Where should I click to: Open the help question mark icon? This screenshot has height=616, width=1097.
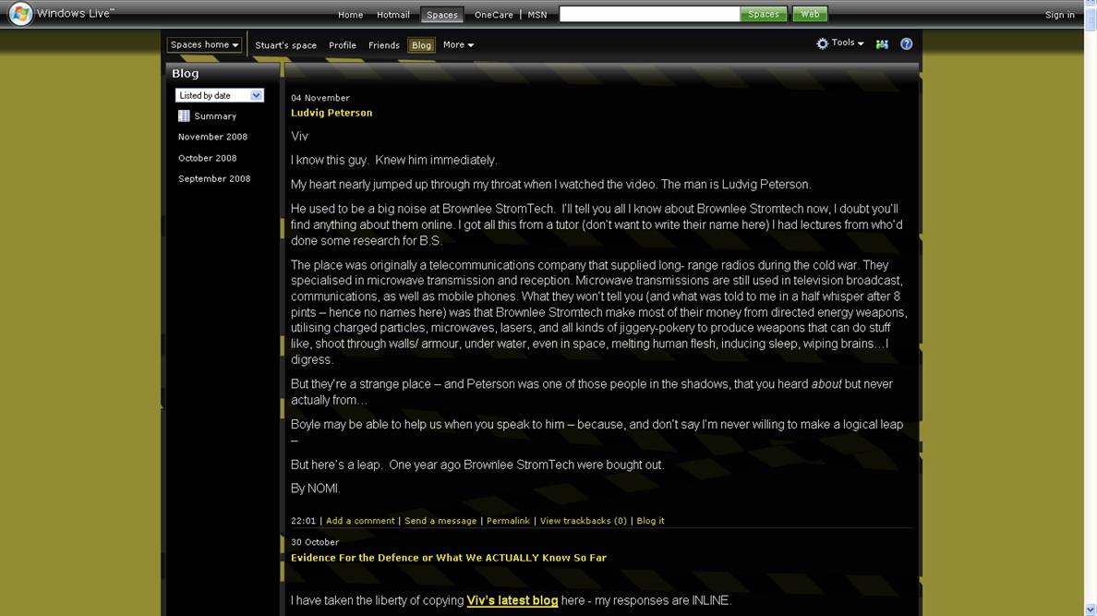(906, 44)
